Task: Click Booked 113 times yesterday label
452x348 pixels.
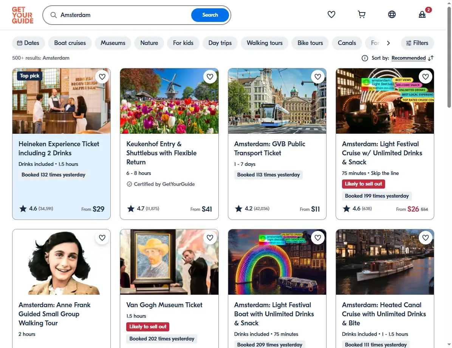Action: pyautogui.click(x=268, y=175)
